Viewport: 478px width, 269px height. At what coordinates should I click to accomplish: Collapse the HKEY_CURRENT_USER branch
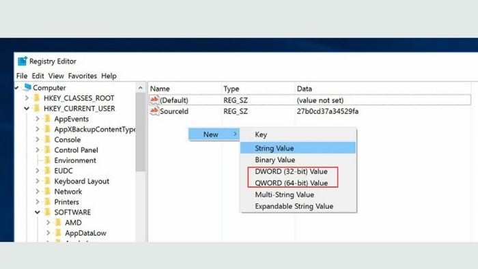coord(27,109)
